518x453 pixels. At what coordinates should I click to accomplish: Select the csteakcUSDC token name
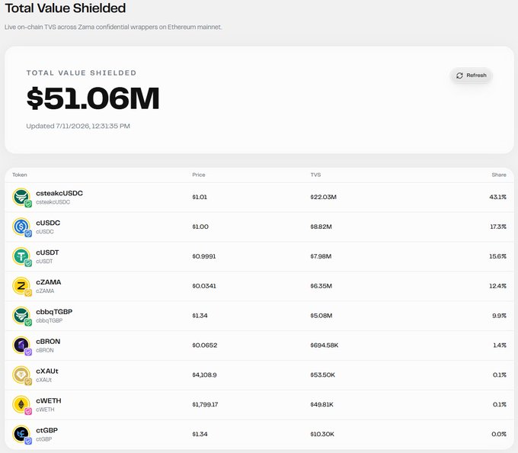click(x=59, y=193)
